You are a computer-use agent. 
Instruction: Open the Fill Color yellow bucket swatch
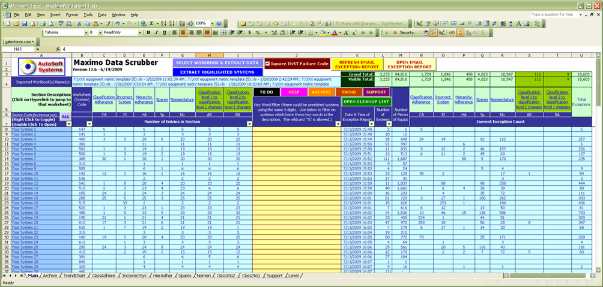pyautogui.click(x=323, y=32)
